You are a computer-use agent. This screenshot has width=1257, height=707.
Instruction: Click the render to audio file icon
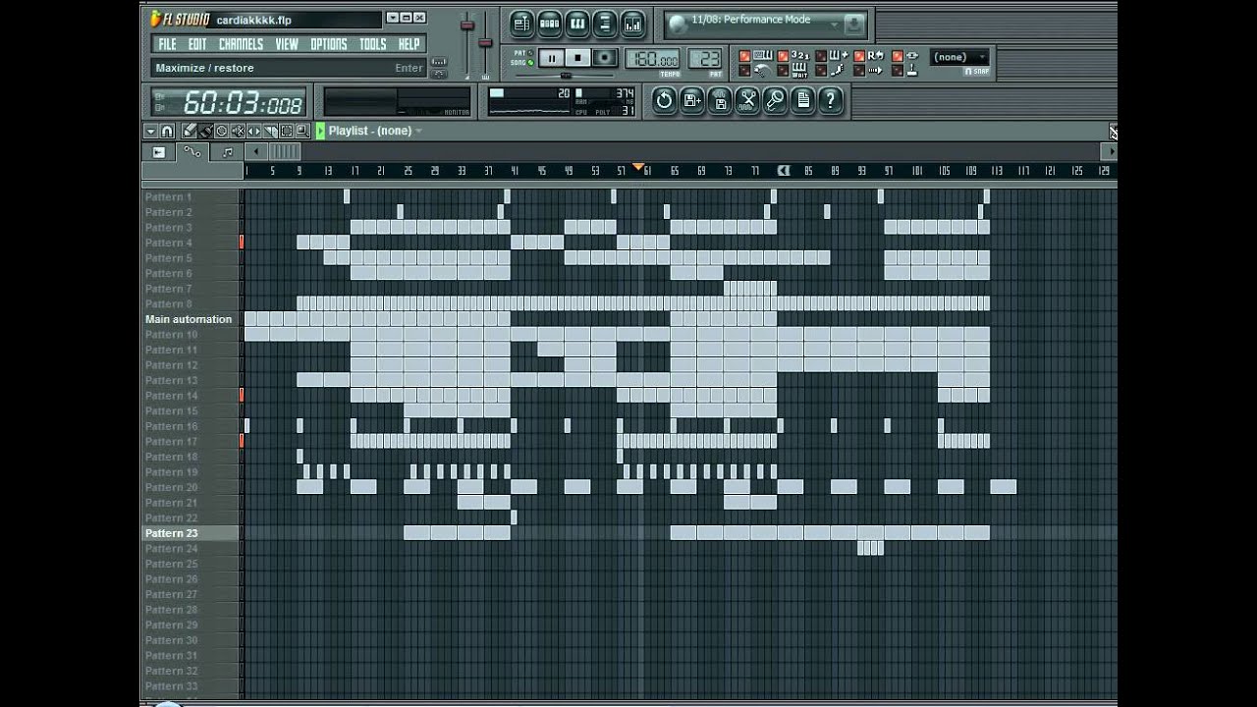(x=720, y=100)
